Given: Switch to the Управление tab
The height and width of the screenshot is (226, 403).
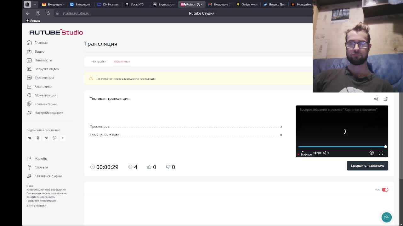Looking at the screenshot, I should click(122, 62).
